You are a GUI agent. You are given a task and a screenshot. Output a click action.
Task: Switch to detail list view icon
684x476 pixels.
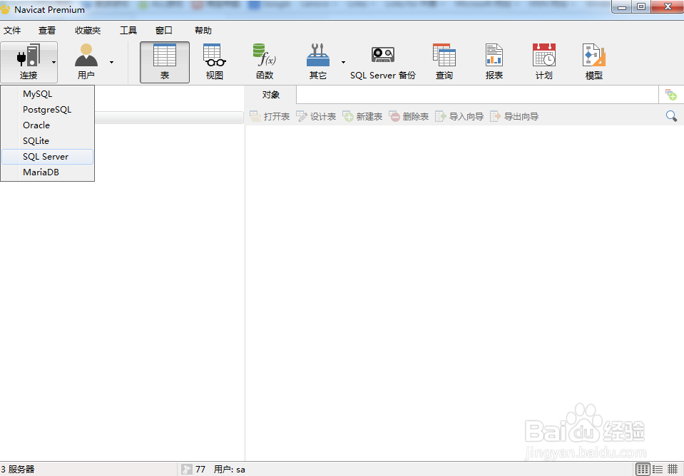[x=658, y=469]
